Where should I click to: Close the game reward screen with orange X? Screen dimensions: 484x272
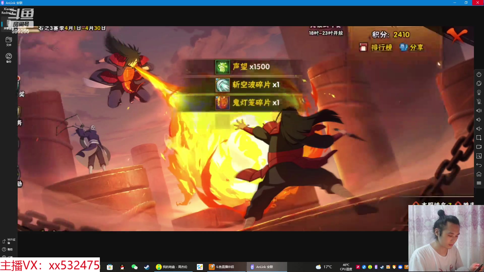pyautogui.click(x=457, y=35)
